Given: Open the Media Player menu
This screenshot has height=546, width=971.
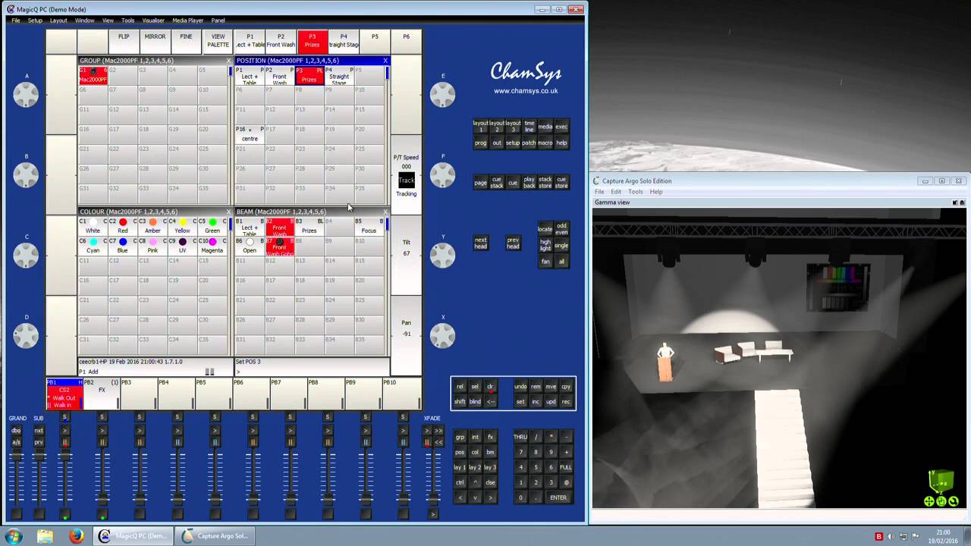Looking at the screenshot, I should (187, 20).
